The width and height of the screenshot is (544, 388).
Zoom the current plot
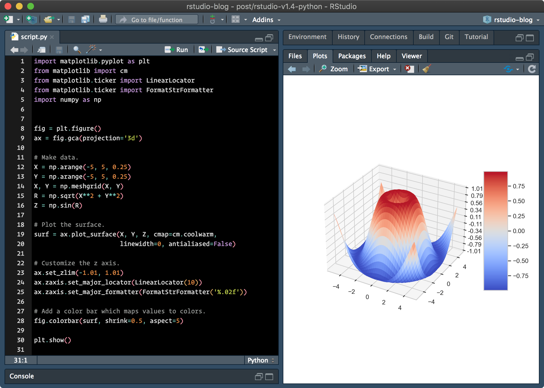(x=334, y=69)
